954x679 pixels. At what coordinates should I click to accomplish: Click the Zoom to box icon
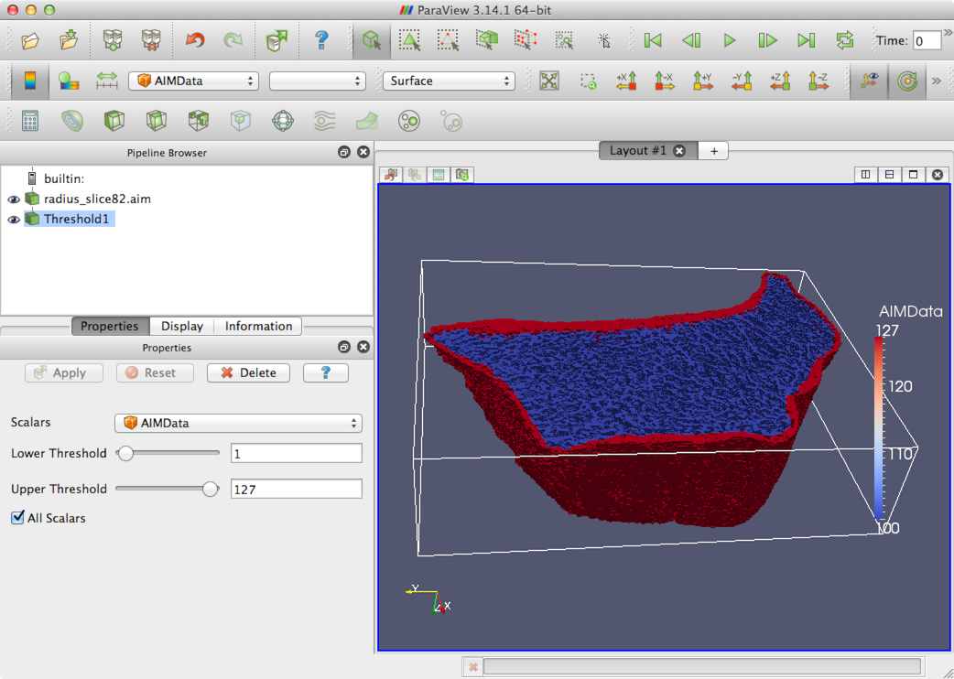tap(588, 81)
